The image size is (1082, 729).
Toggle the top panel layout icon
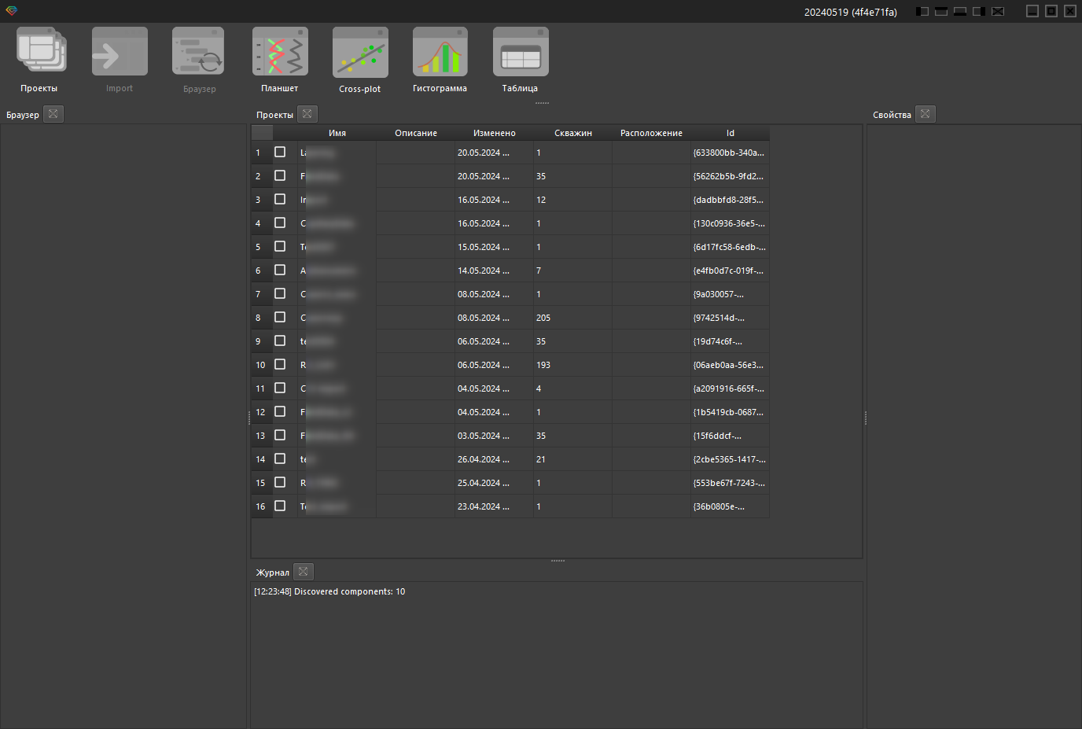(x=941, y=11)
